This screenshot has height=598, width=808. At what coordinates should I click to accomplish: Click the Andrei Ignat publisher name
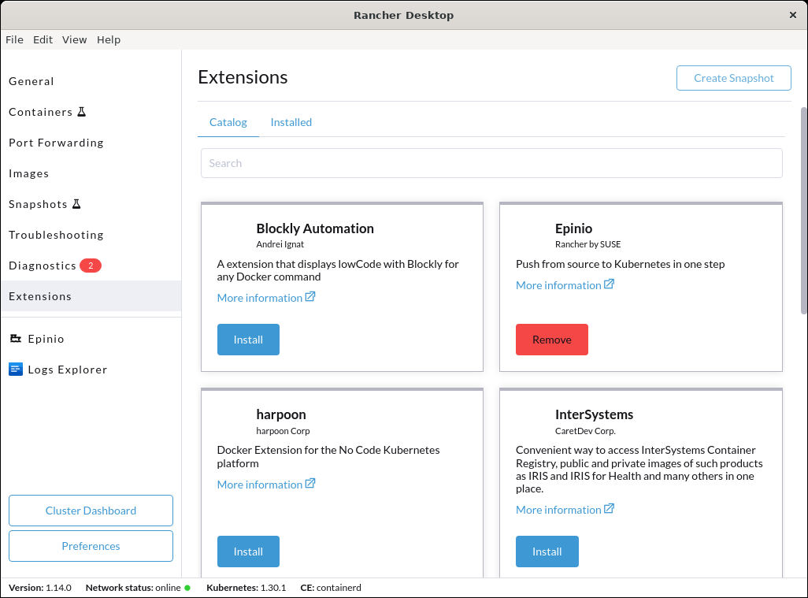[x=280, y=244]
